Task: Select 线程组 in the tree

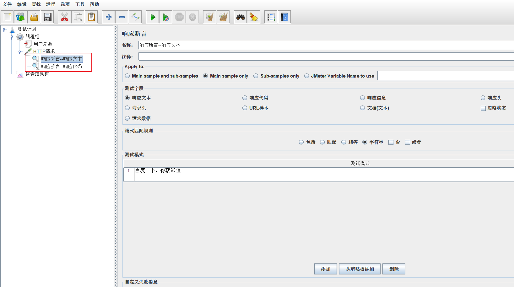Action: click(x=32, y=36)
